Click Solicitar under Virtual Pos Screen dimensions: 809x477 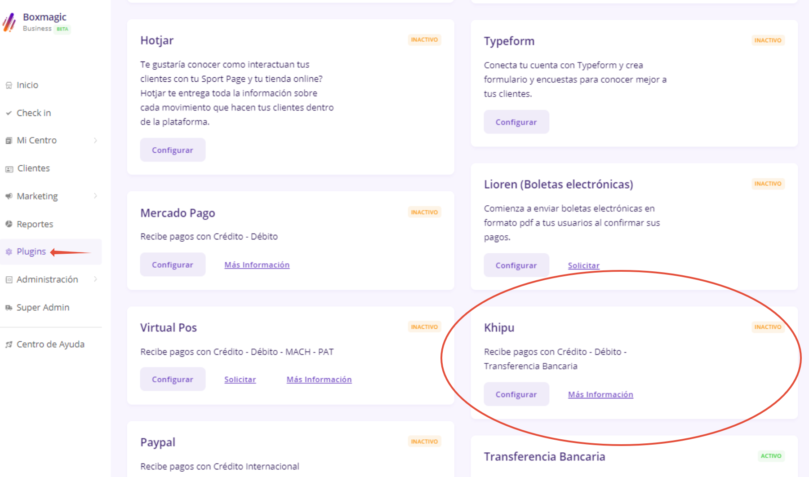tap(240, 379)
